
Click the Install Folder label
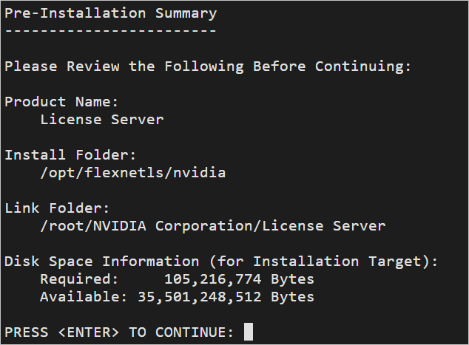point(70,155)
